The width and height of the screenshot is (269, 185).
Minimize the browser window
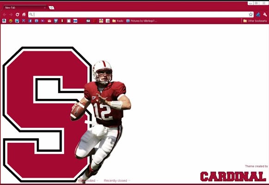251,3
